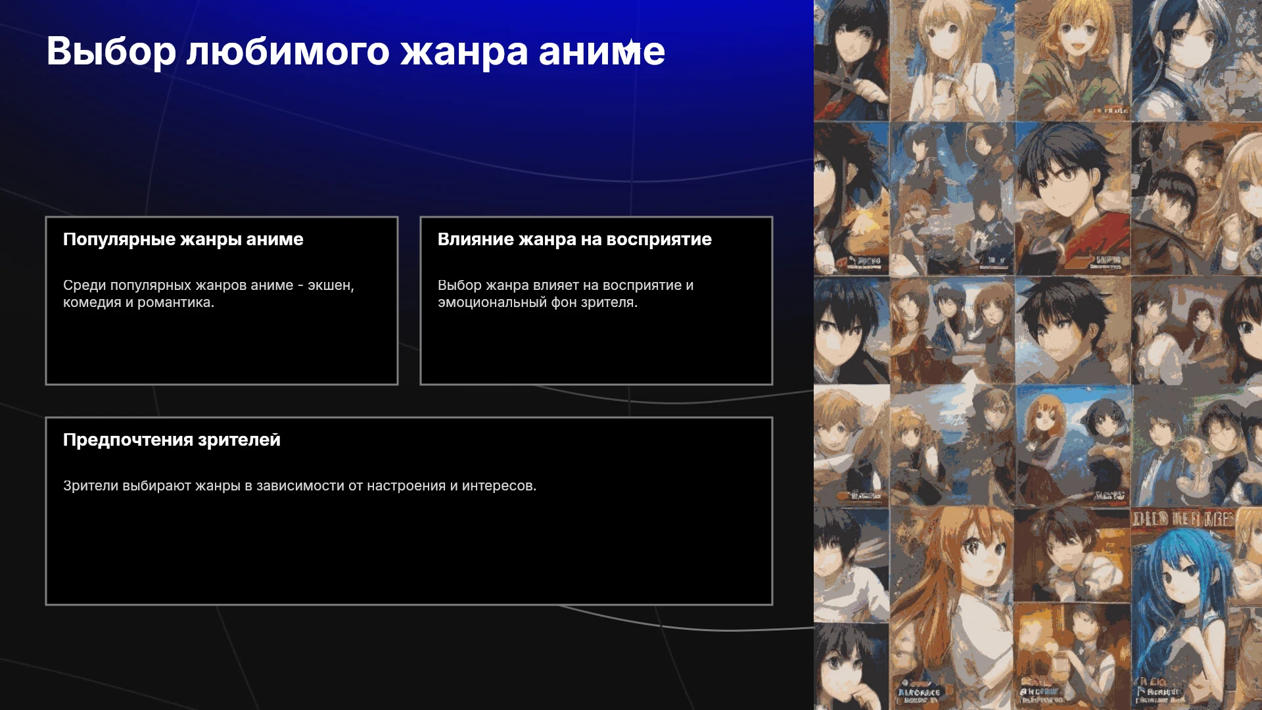Click the brown-haired girl with cat ears thumbnail
The image size is (1262, 710).
952,60
